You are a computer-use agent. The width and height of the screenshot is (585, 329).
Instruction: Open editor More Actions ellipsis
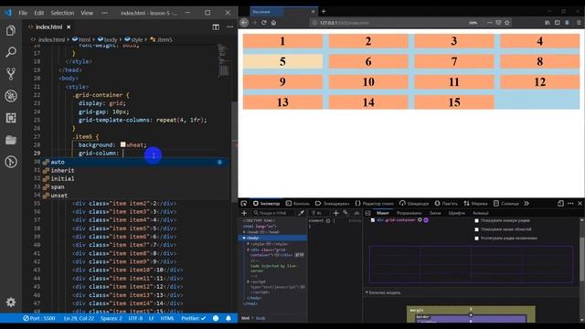pyautogui.click(x=229, y=27)
